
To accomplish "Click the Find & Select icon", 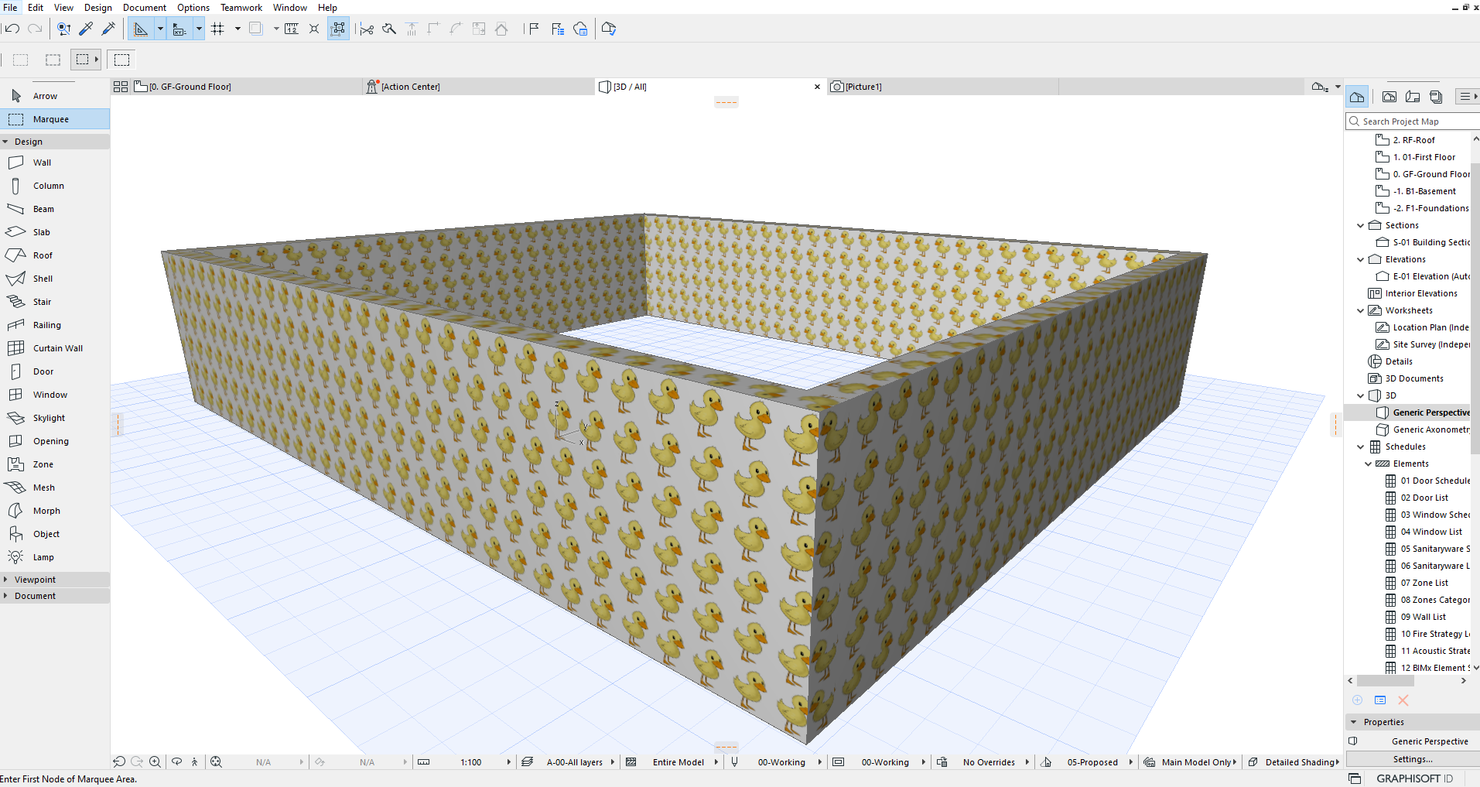I will (x=63, y=29).
